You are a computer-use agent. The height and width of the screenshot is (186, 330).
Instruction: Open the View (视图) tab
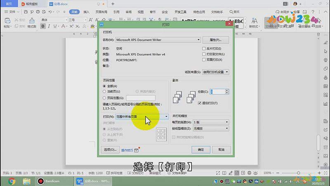[141, 12]
